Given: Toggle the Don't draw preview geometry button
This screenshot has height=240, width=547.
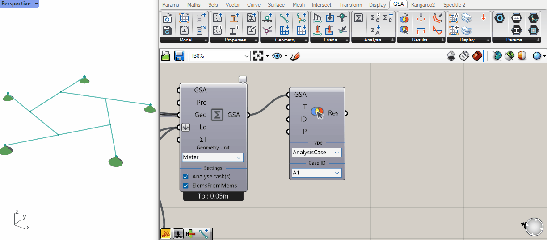Looking at the screenshot, I should 451,56.
